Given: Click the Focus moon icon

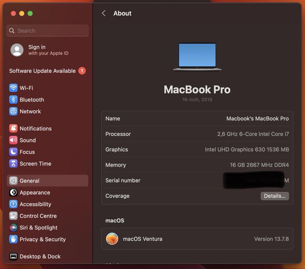Looking at the screenshot, I should point(13,152).
